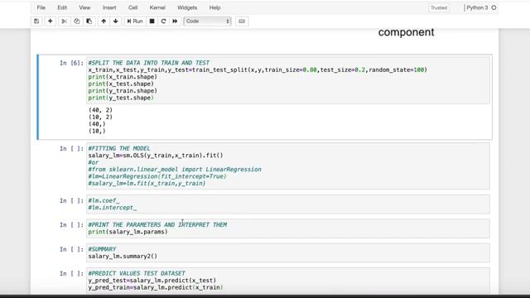
Task: Click the y_pred_test predict code line
Action: (x=152, y=281)
